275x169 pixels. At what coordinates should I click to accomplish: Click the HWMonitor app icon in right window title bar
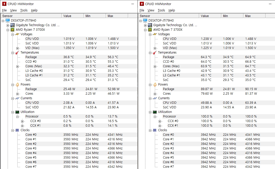pyautogui.click(x=142, y=4)
